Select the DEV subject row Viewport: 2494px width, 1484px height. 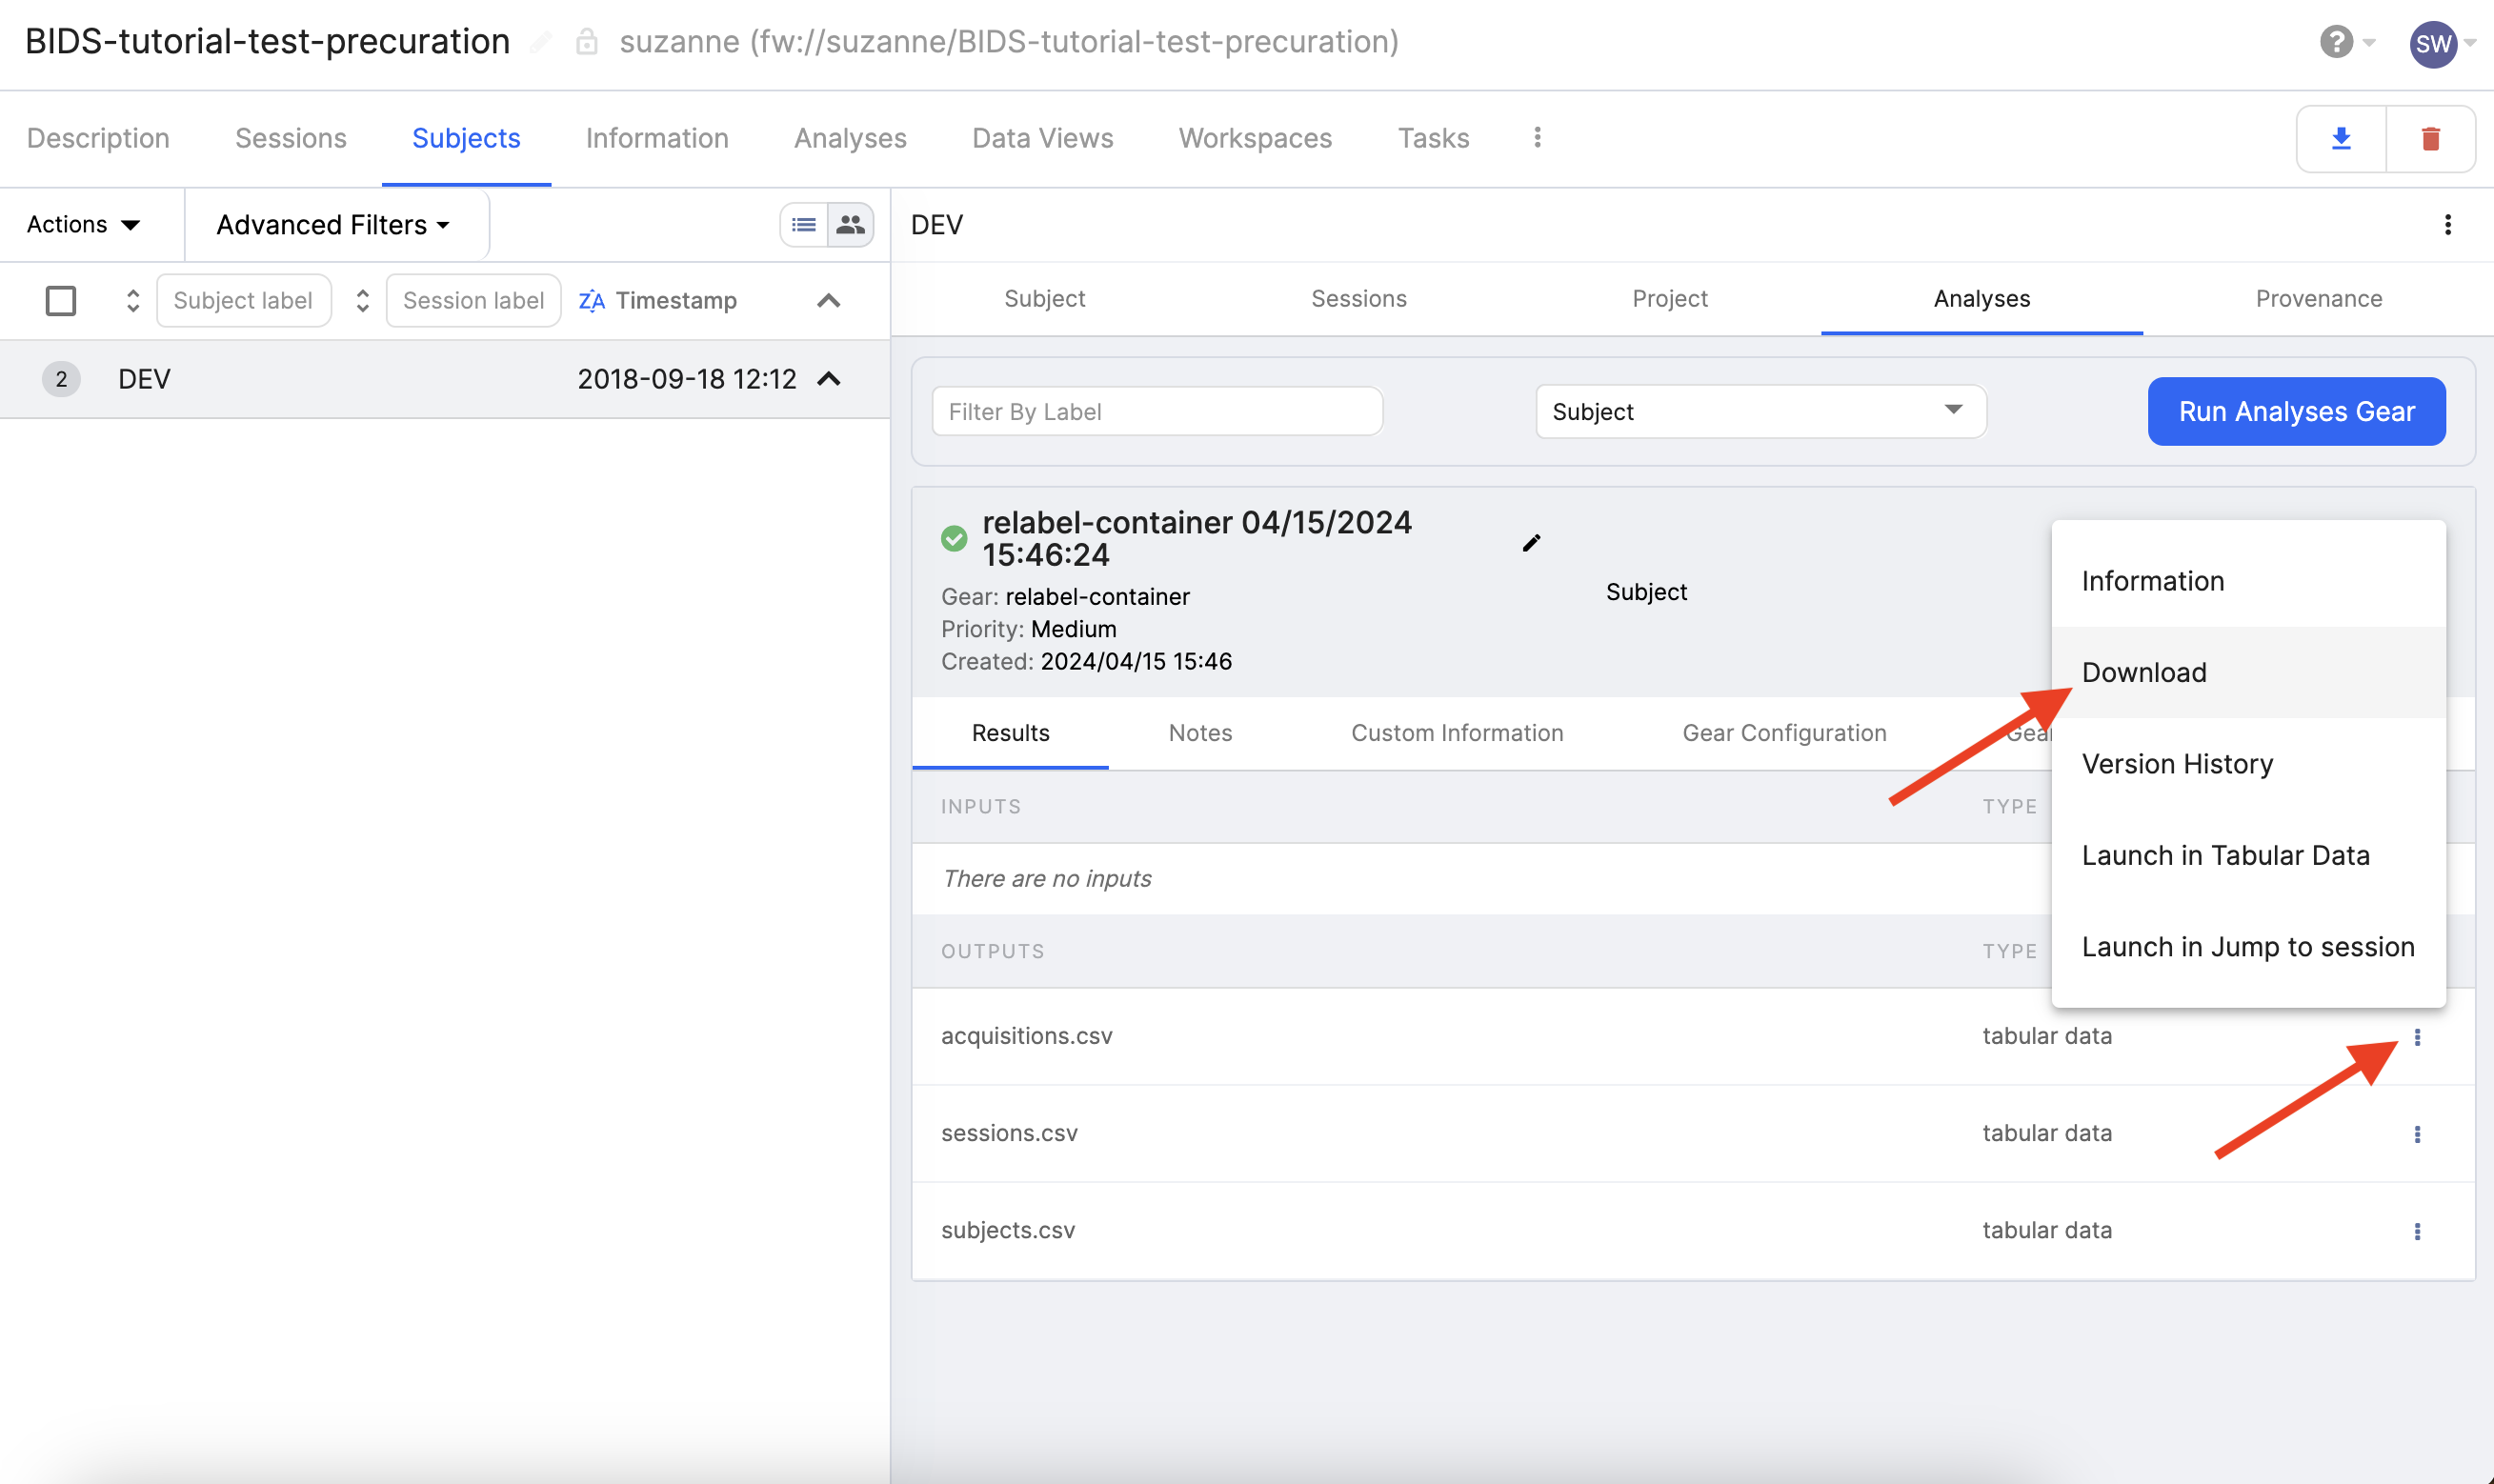(x=444, y=379)
